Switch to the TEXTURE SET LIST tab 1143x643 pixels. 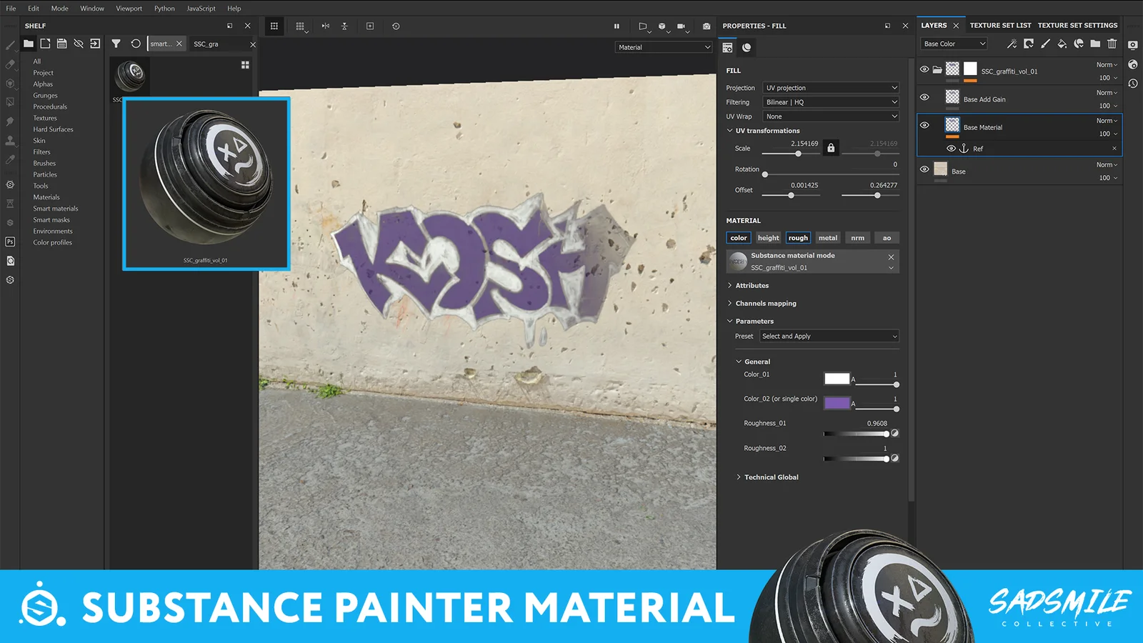tap(1001, 25)
